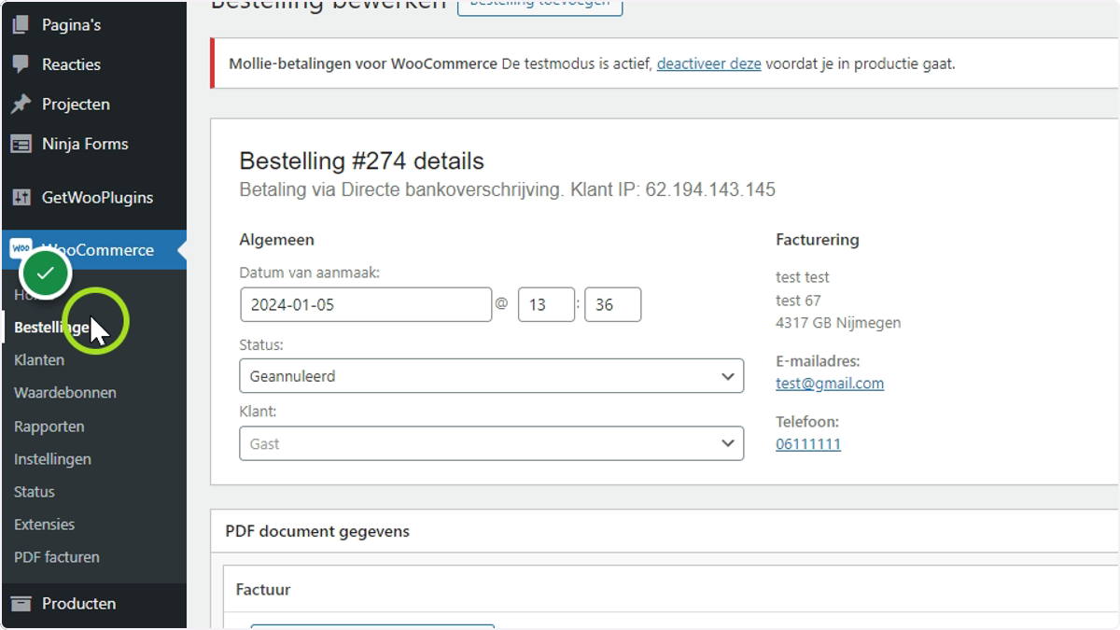Click the GetWooPlugins sliders icon
The image size is (1120, 630).
[21, 198]
